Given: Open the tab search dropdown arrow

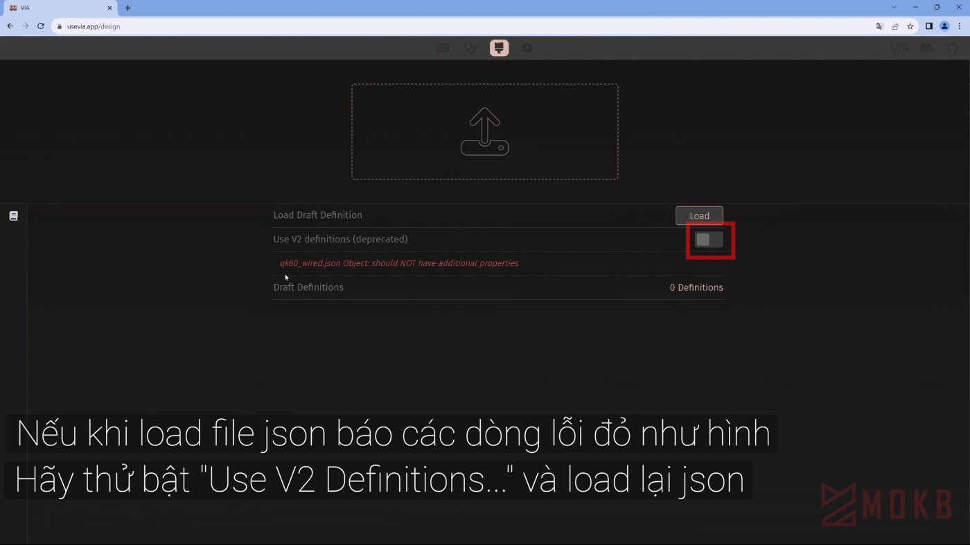Looking at the screenshot, I should click(894, 8).
